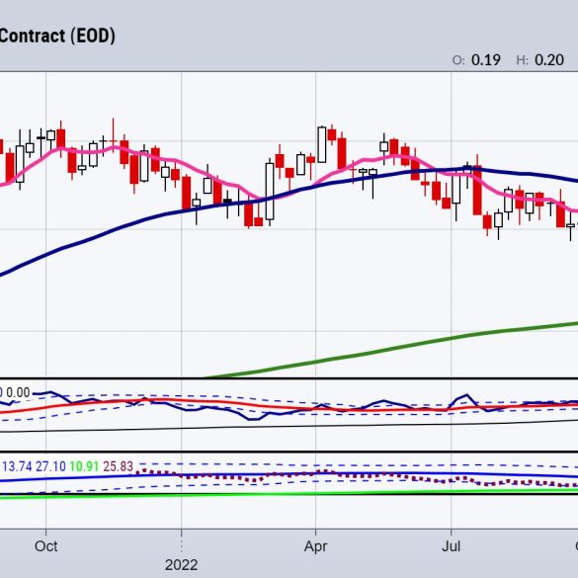Click the Apr label on time axis
Screen dimensions: 578x578
tap(315, 546)
